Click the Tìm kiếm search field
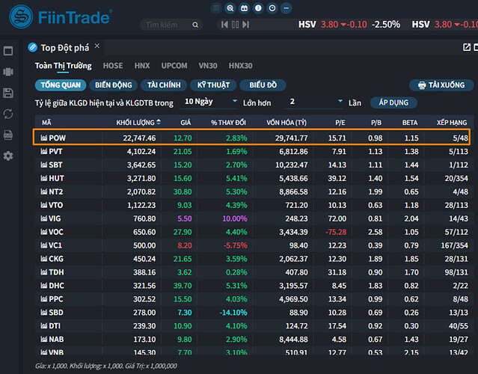 tap(165, 25)
